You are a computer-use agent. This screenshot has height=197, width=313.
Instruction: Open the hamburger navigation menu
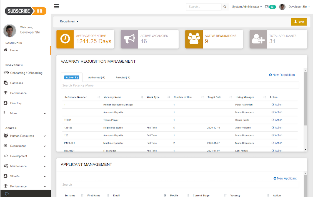pyautogui.click(x=57, y=6)
